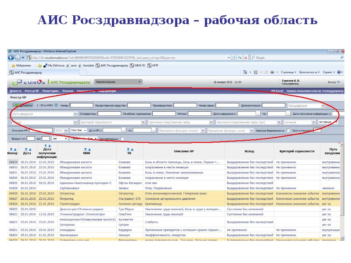Open the лет age unit dropdown
Viewport: 351px width, 263px height.
click(60, 139)
